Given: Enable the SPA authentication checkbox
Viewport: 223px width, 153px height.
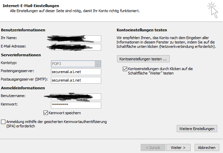Looking at the screenshot, I should pyautogui.click(x=3, y=122).
